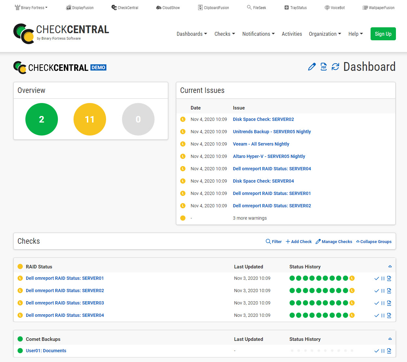This screenshot has width=407, height=362.
Task: Go to Activities page
Action: coord(292,34)
